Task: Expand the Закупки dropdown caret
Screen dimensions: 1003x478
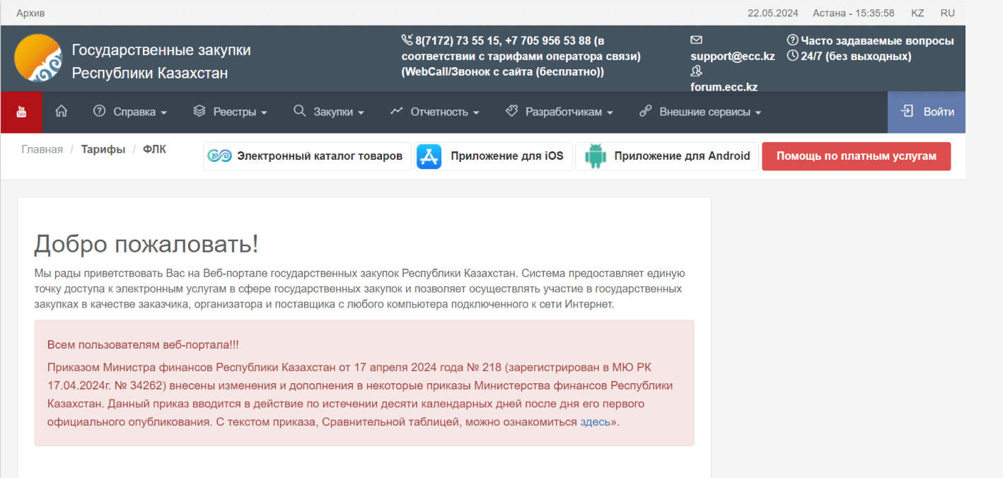Action: [x=361, y=113]
